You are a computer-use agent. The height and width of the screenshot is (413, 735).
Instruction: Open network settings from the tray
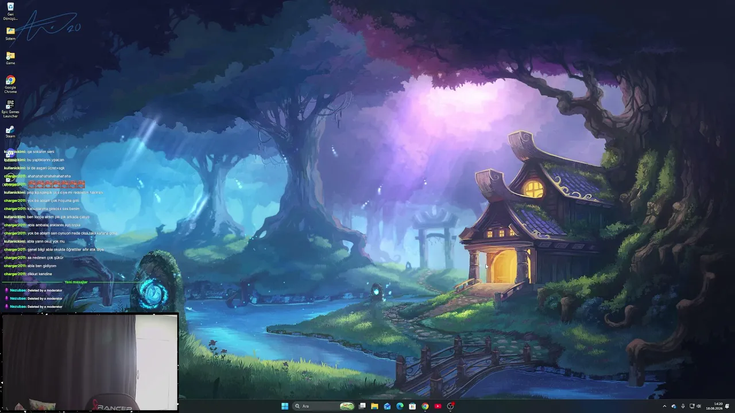tap(692, 406)
